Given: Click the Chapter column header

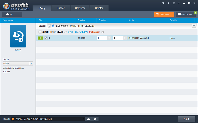Looking at the screenshot, I should 102,20.
